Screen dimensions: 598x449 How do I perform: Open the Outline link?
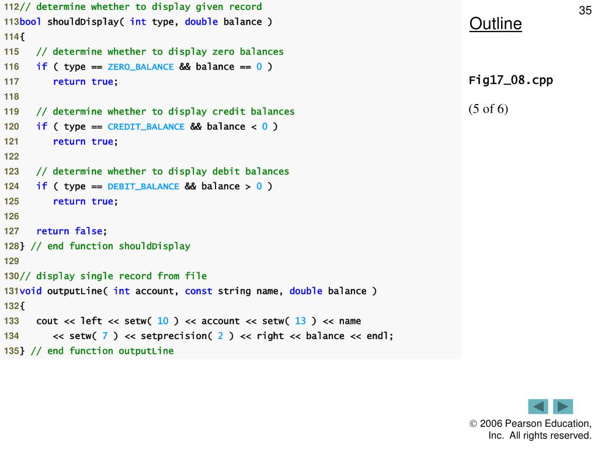tap(495, 23)
